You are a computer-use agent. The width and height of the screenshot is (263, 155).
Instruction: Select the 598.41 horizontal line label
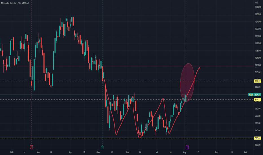point(258,138)
